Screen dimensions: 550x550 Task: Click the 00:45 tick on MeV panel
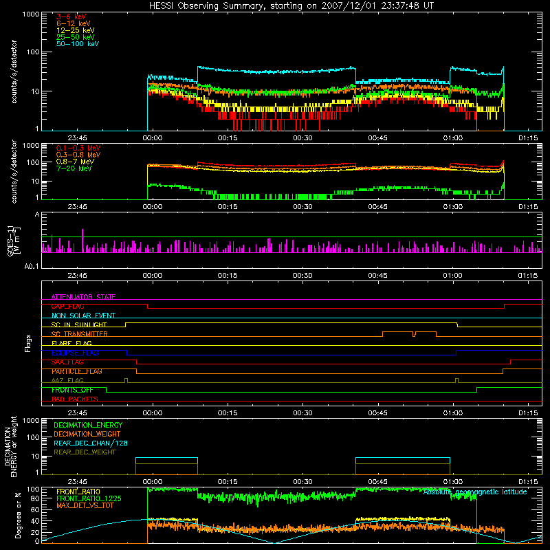[377, 207]
